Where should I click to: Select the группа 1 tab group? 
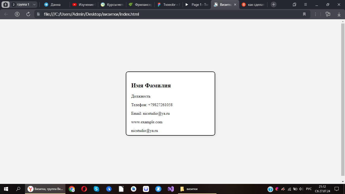[21, 5]
